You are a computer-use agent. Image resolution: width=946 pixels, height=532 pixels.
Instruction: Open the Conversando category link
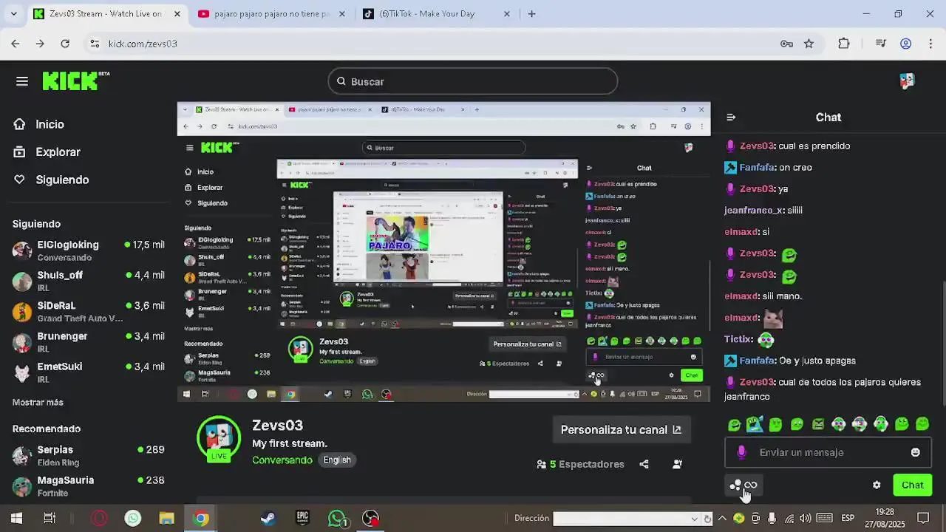[x=282, y=460]
